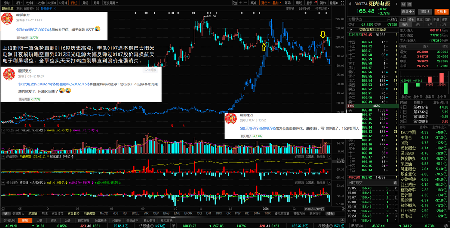This screenshot has width=450, height=228.
Task: Click 加指标 in 资金趋势 panel
Action: tap(310, 182)
